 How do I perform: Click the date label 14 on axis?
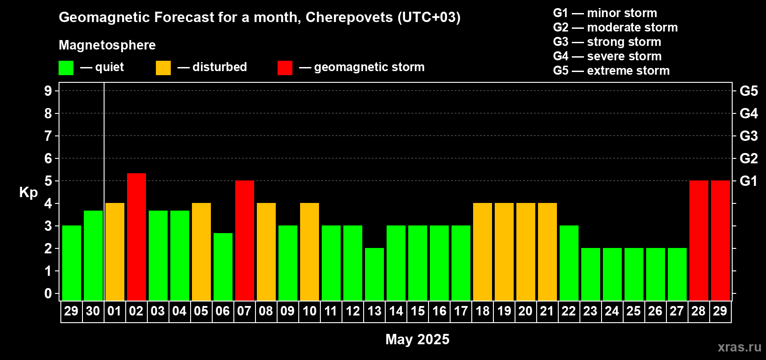pos(396,311)
